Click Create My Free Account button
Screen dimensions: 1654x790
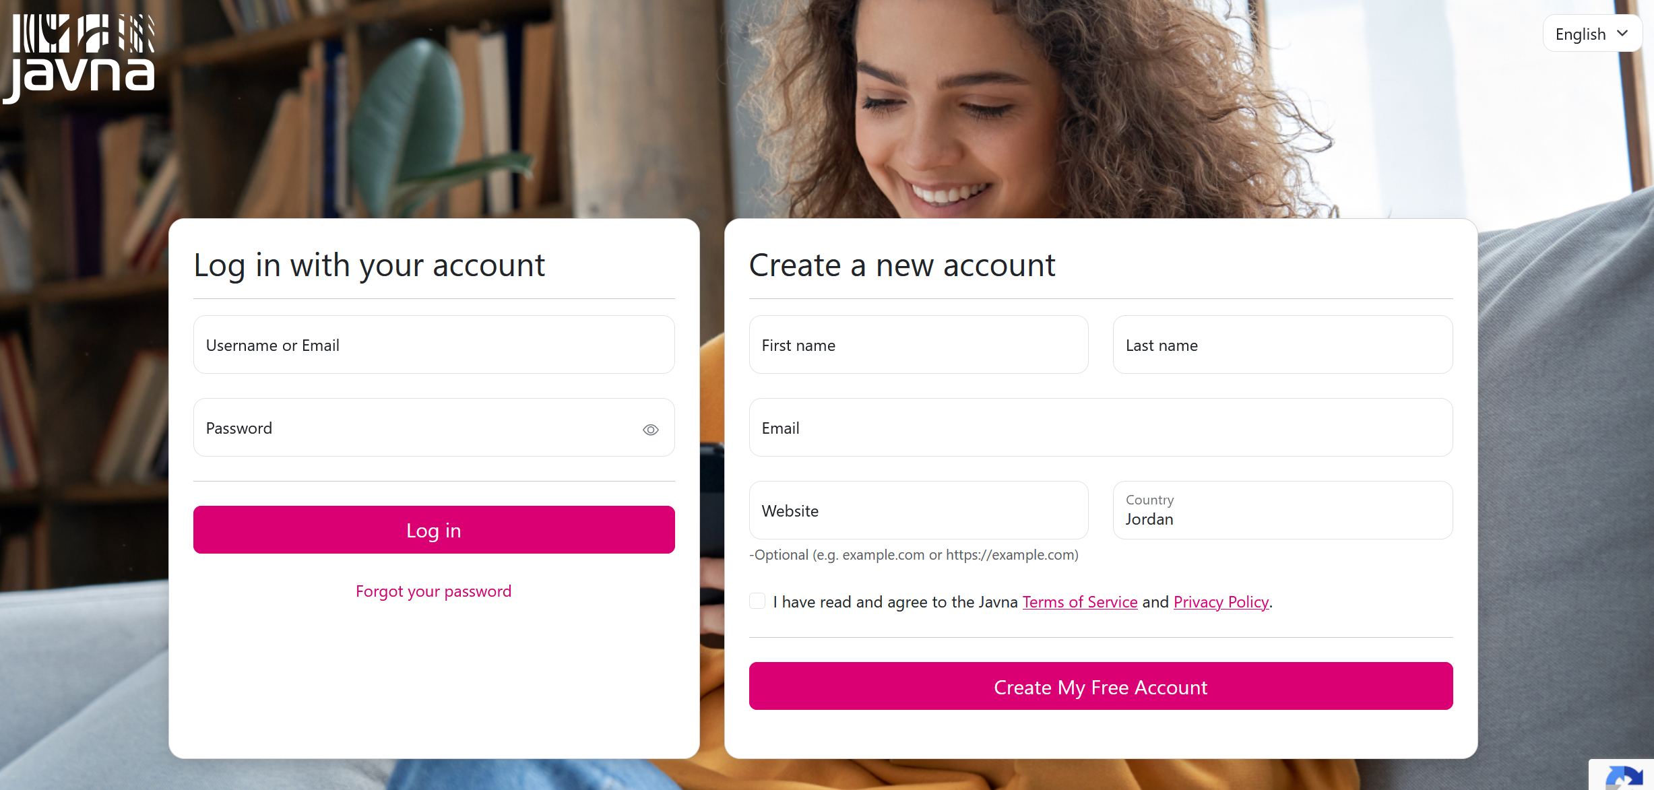pos(1101,686)
